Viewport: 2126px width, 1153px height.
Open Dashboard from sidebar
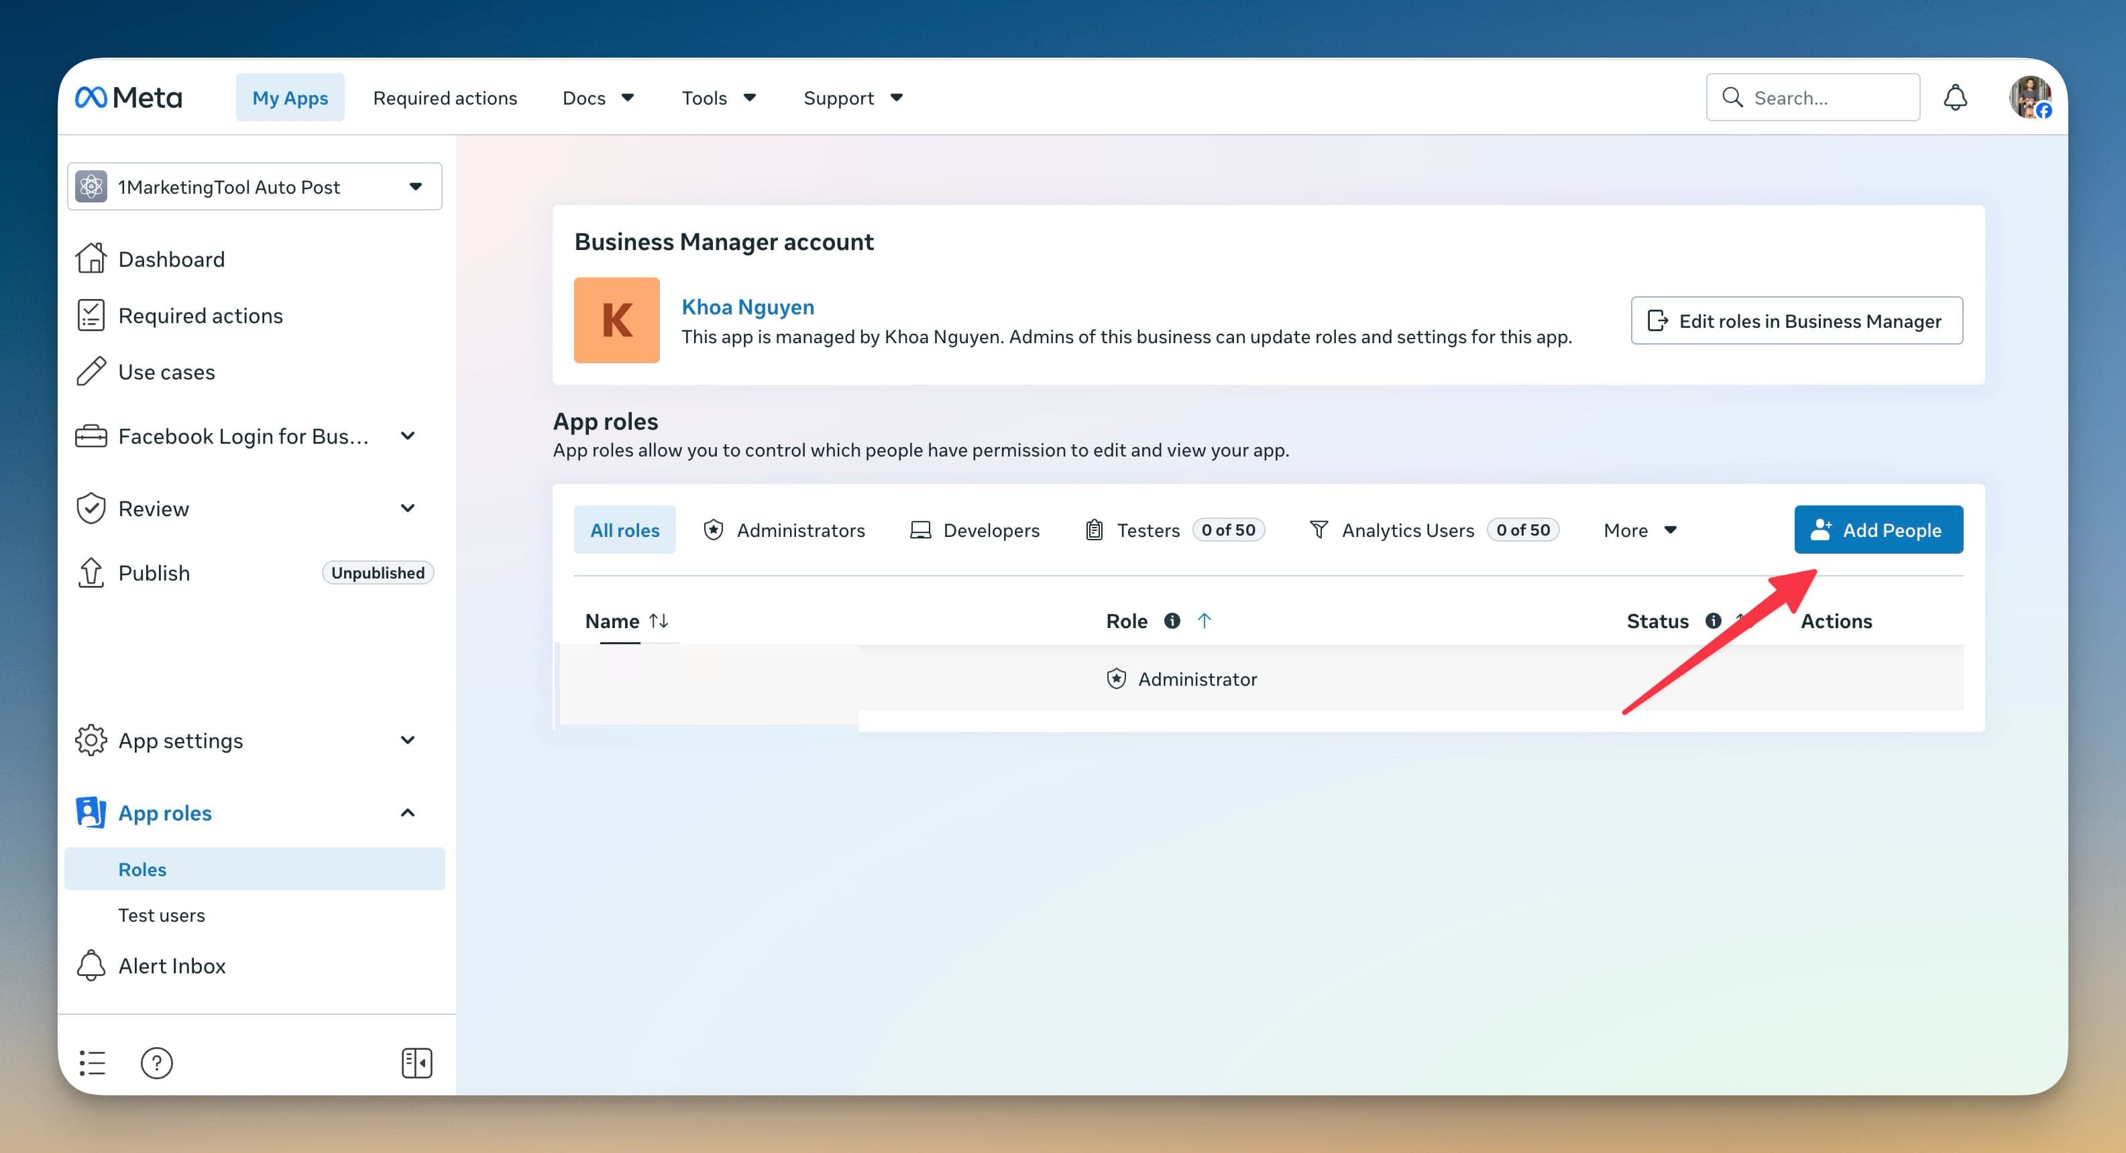click(x=171, y=259)
